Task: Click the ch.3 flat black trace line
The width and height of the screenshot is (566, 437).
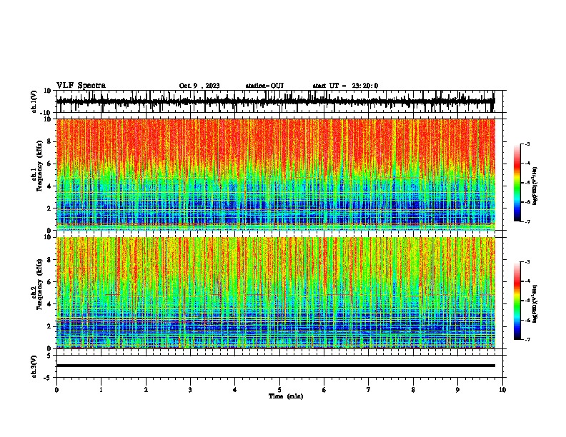Action: [275, 366]
